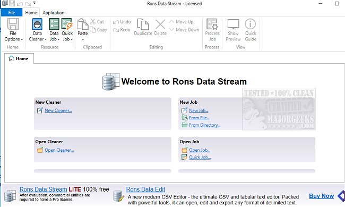Click redo arrow in quick access toolbar

[x=28, y=4]
